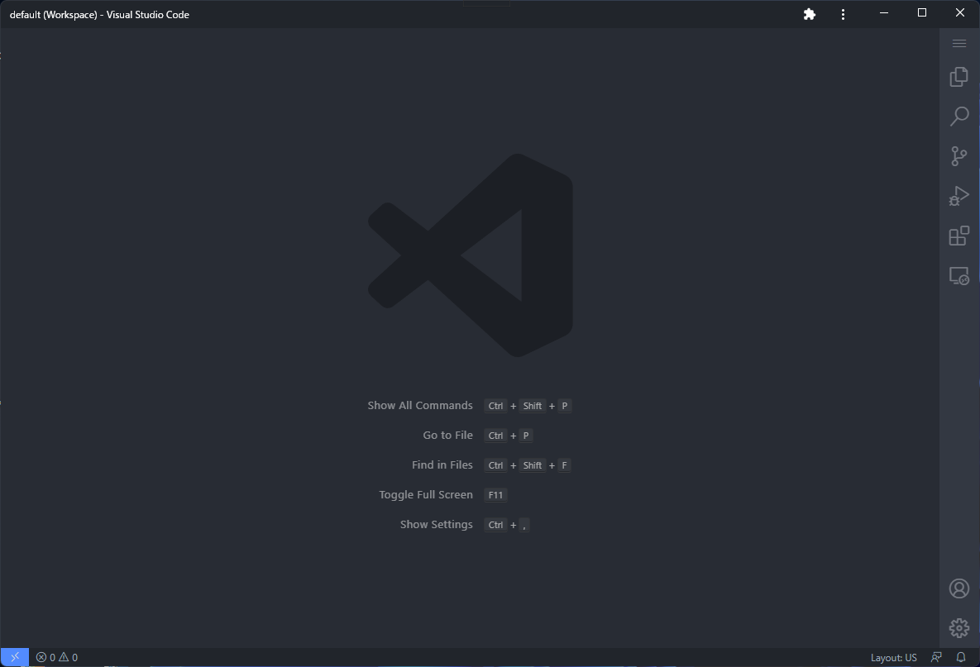Screen dimensions: 980x667
Task: Click the feedback icon in status bar
Action: (x=935, y=657)
